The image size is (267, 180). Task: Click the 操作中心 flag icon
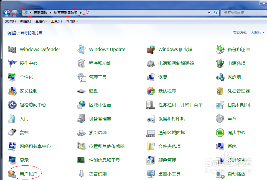point(12,63)
